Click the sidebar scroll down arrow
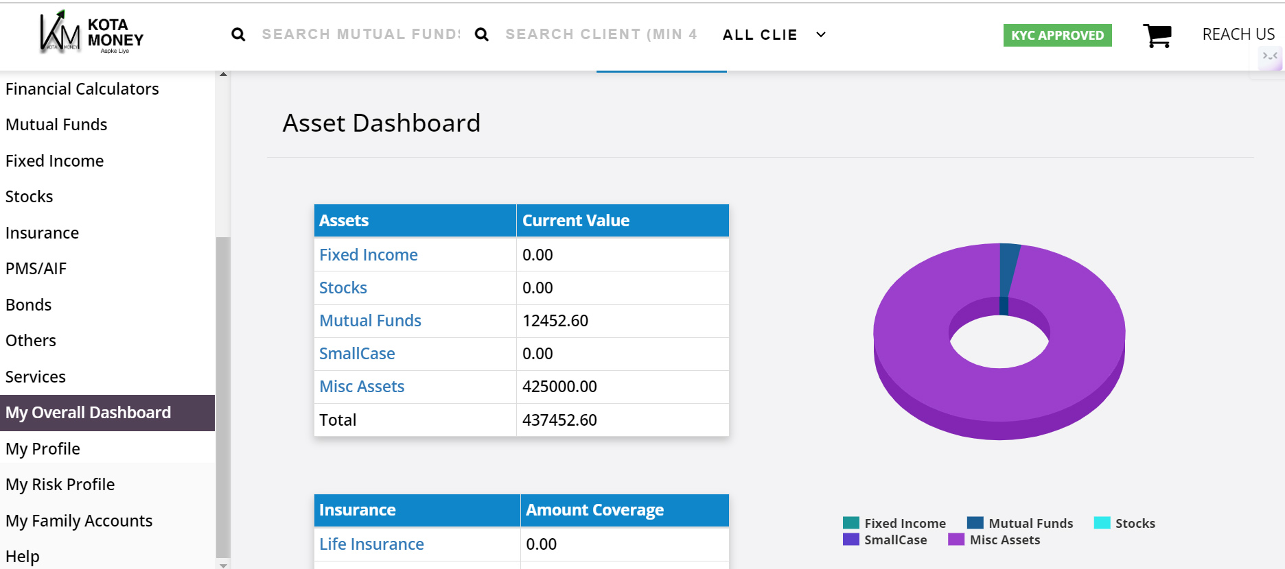Viewport: 1285px width, 569px height. click(x=223, y=565)
